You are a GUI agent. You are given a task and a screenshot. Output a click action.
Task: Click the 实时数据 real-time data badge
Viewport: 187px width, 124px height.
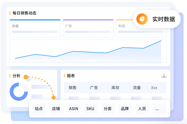click(x=157, y=19)
